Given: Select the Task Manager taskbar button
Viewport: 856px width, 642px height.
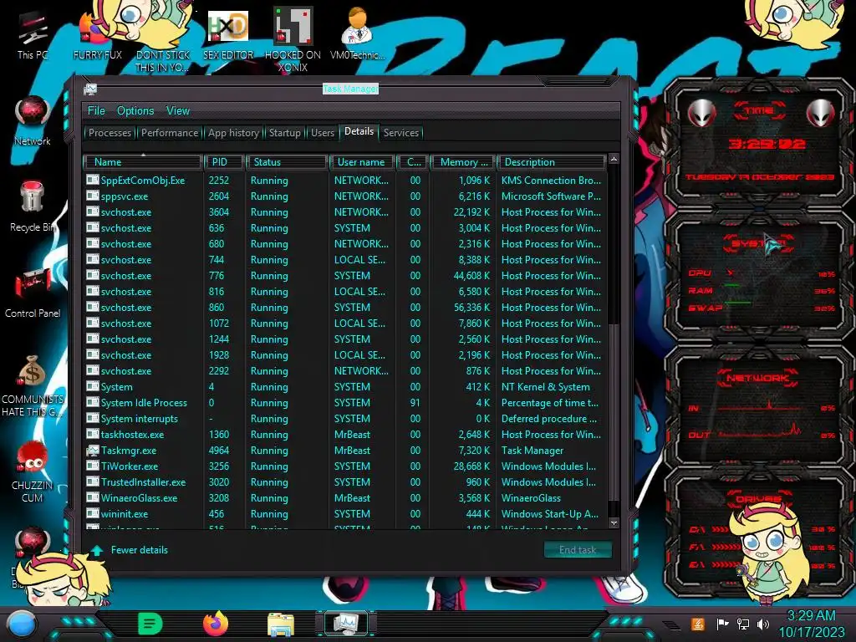Looking at the screenshot, I should point(345,624).
